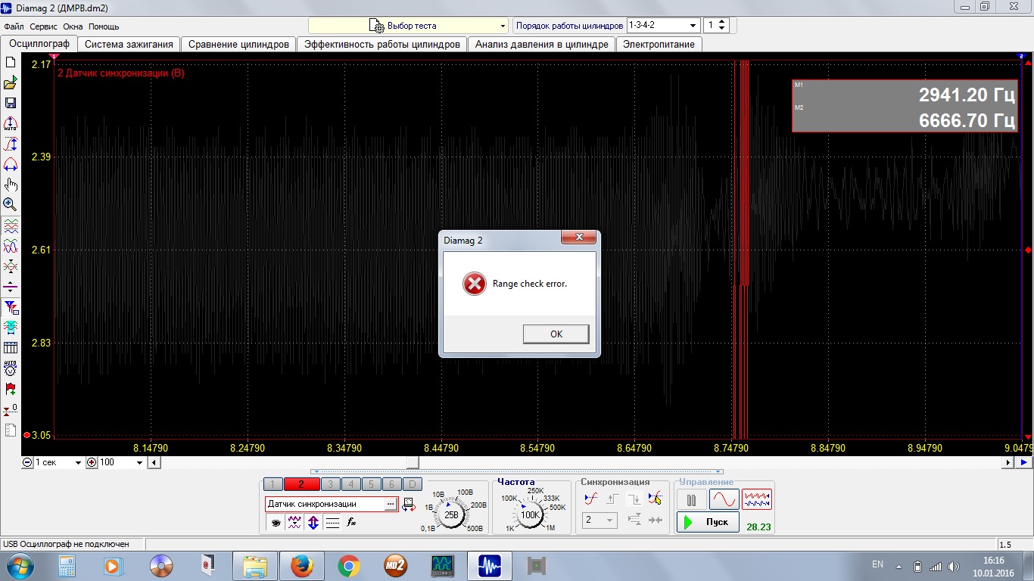Open the Файл menu
Image resolution: width=1034 pixels, height=581 pixels.
(x=14, y=26)
